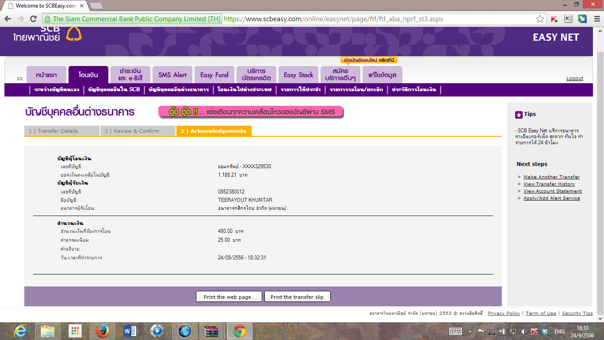The width and height of the screenshot is (604, 340).
Task: Open โอนเงินไปต่างประเทศ submenu item
Action: [x=245, y=90]
